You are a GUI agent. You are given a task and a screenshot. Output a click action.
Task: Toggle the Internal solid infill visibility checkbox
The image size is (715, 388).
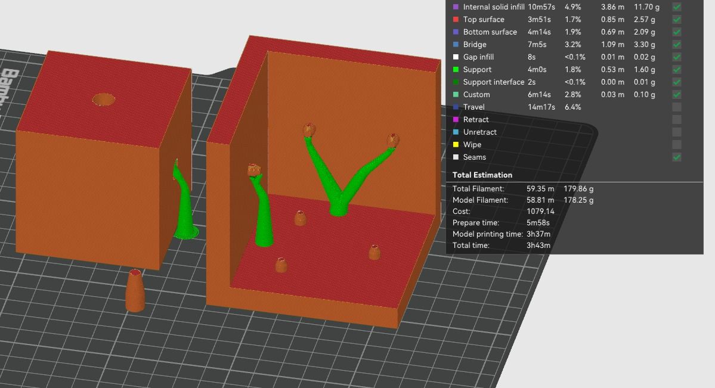(x=677, y=7)
